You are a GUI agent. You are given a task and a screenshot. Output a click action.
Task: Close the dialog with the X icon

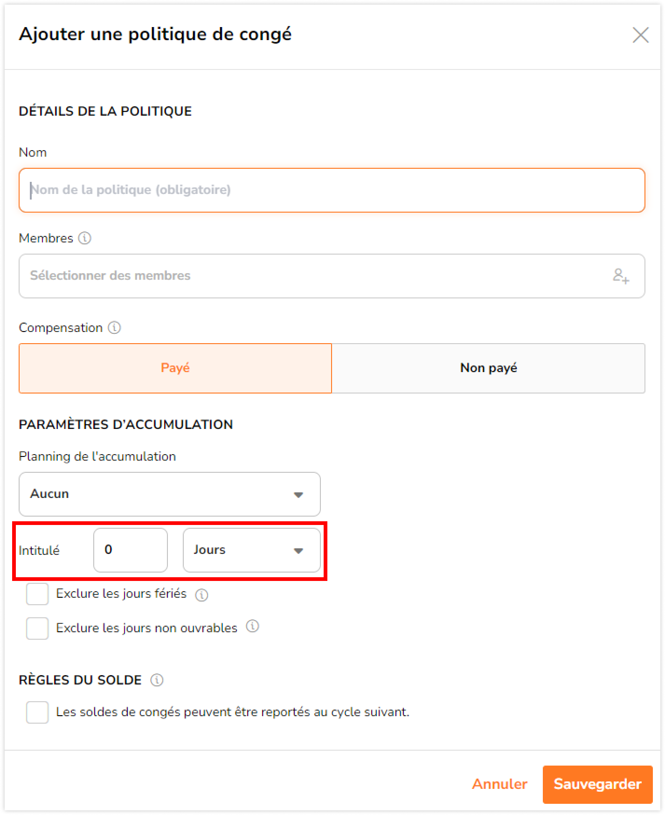click(x=640, y=35)
